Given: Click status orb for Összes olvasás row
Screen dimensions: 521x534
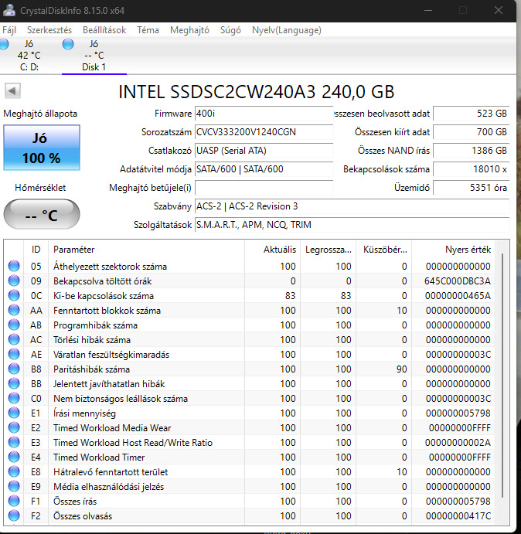Looking at the screenshot, I should [x=14, y=516].
